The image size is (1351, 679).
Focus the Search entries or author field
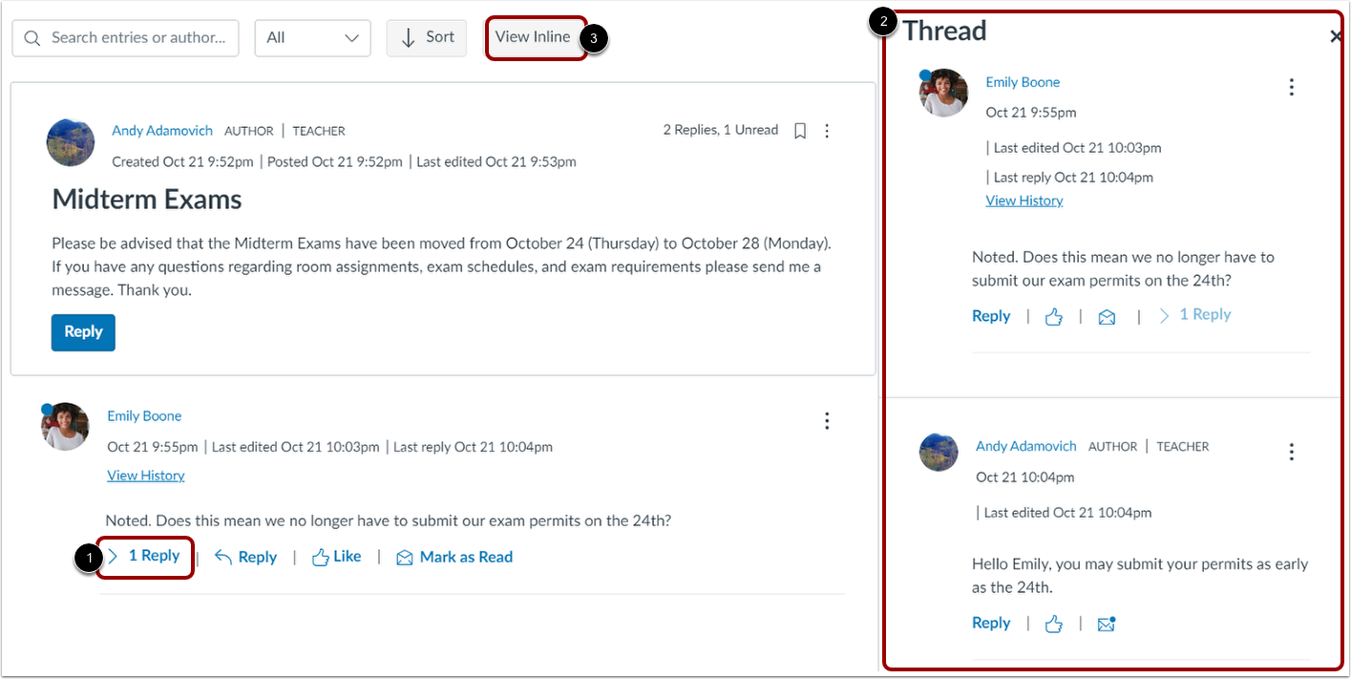[x=126, y=38]
